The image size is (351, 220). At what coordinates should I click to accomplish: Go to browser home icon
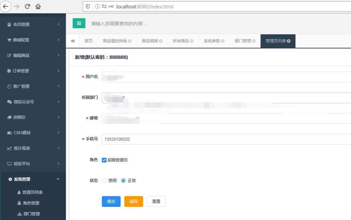(x=38, y=6)
